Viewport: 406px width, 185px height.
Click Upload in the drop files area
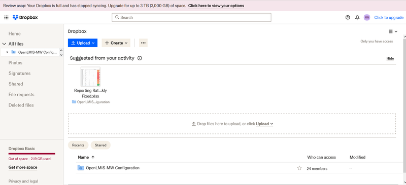(264, 124)
